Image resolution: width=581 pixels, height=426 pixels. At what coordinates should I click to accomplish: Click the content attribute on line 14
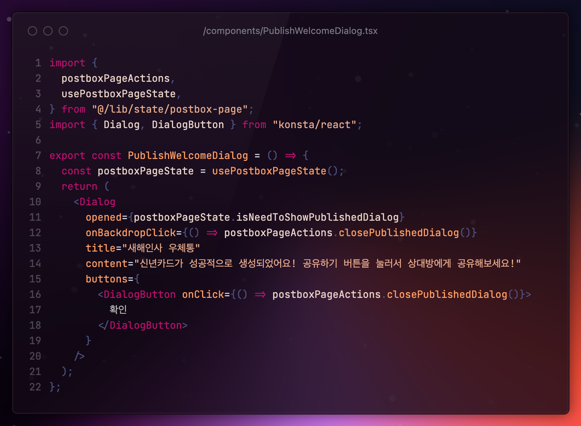coord(107,264)
